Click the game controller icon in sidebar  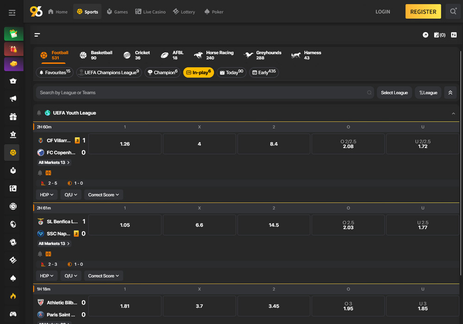coord(13,314)
